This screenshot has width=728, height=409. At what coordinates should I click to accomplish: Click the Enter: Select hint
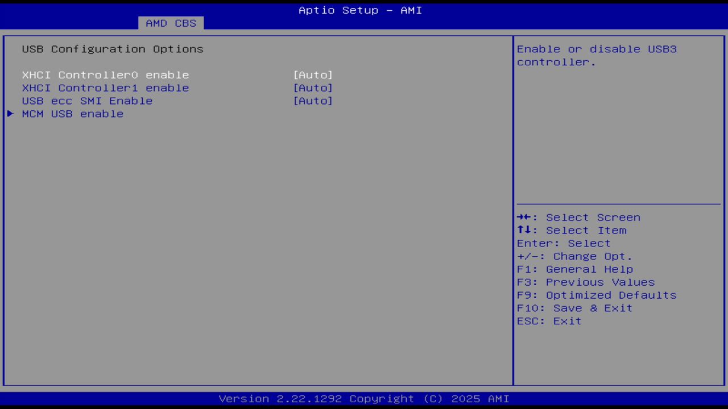click(x=564, y=244)
